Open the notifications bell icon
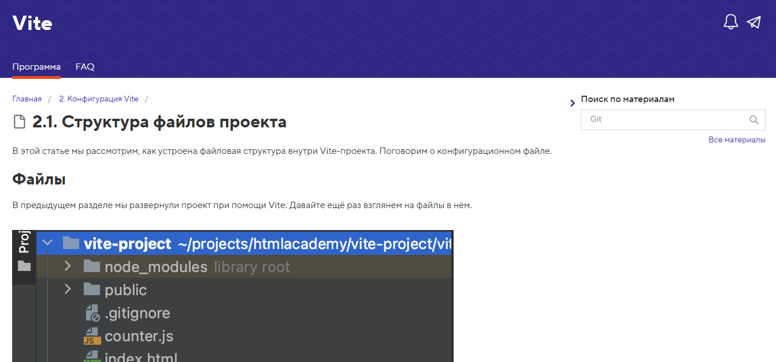 pos(731,22)
